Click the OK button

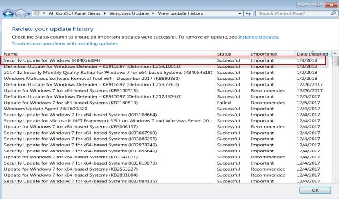pyautogui.click(x=315, y=190)
